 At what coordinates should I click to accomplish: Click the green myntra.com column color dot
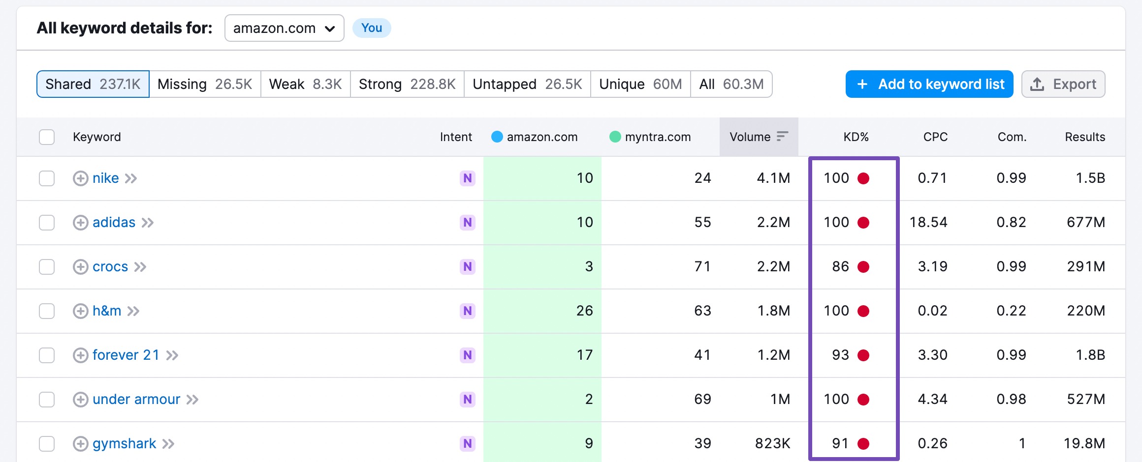615,137
